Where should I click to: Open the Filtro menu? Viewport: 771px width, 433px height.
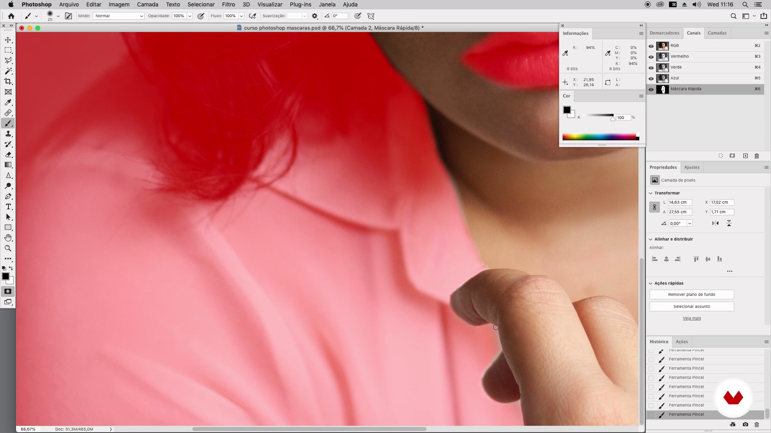(x=228, y=4)
